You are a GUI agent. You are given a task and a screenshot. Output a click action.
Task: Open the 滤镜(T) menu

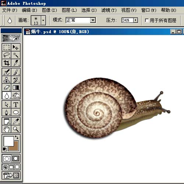pyautogui.click(x=109, y=10)
